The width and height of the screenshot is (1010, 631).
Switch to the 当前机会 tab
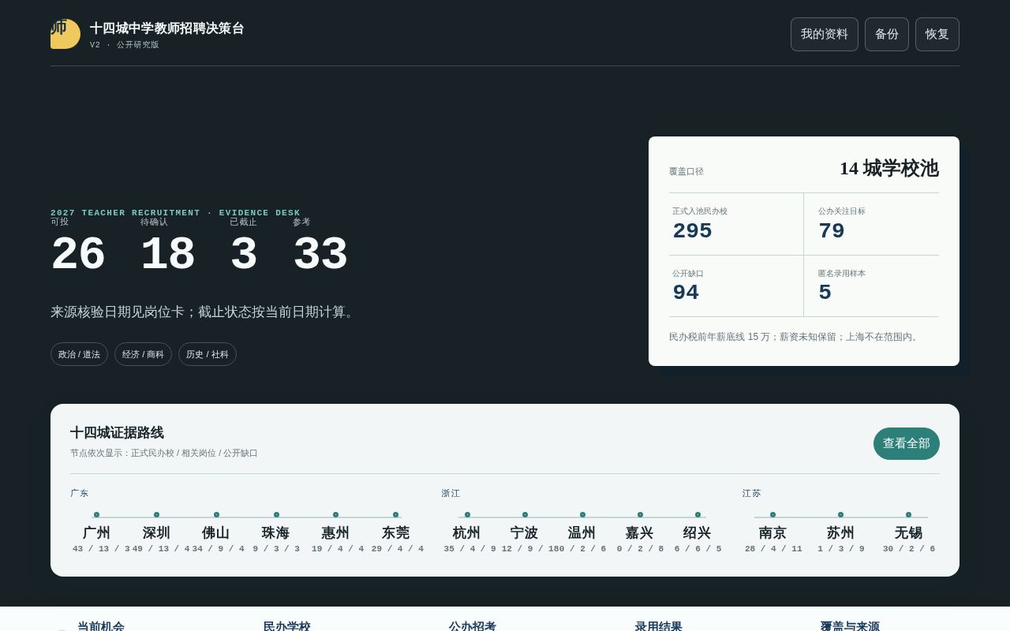pos(101,626)
